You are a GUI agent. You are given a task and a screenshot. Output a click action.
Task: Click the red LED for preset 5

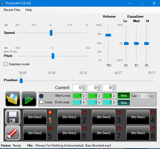click(50, 129)
